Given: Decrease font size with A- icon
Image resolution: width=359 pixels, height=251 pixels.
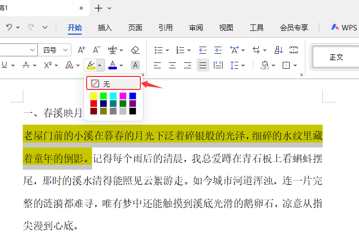Looking at the screenshot, I should pos(96,50).
